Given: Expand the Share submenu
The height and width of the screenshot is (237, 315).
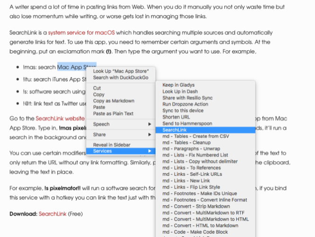Looking at the screenshot, I should pyautogui.click(x=149, y=135).
